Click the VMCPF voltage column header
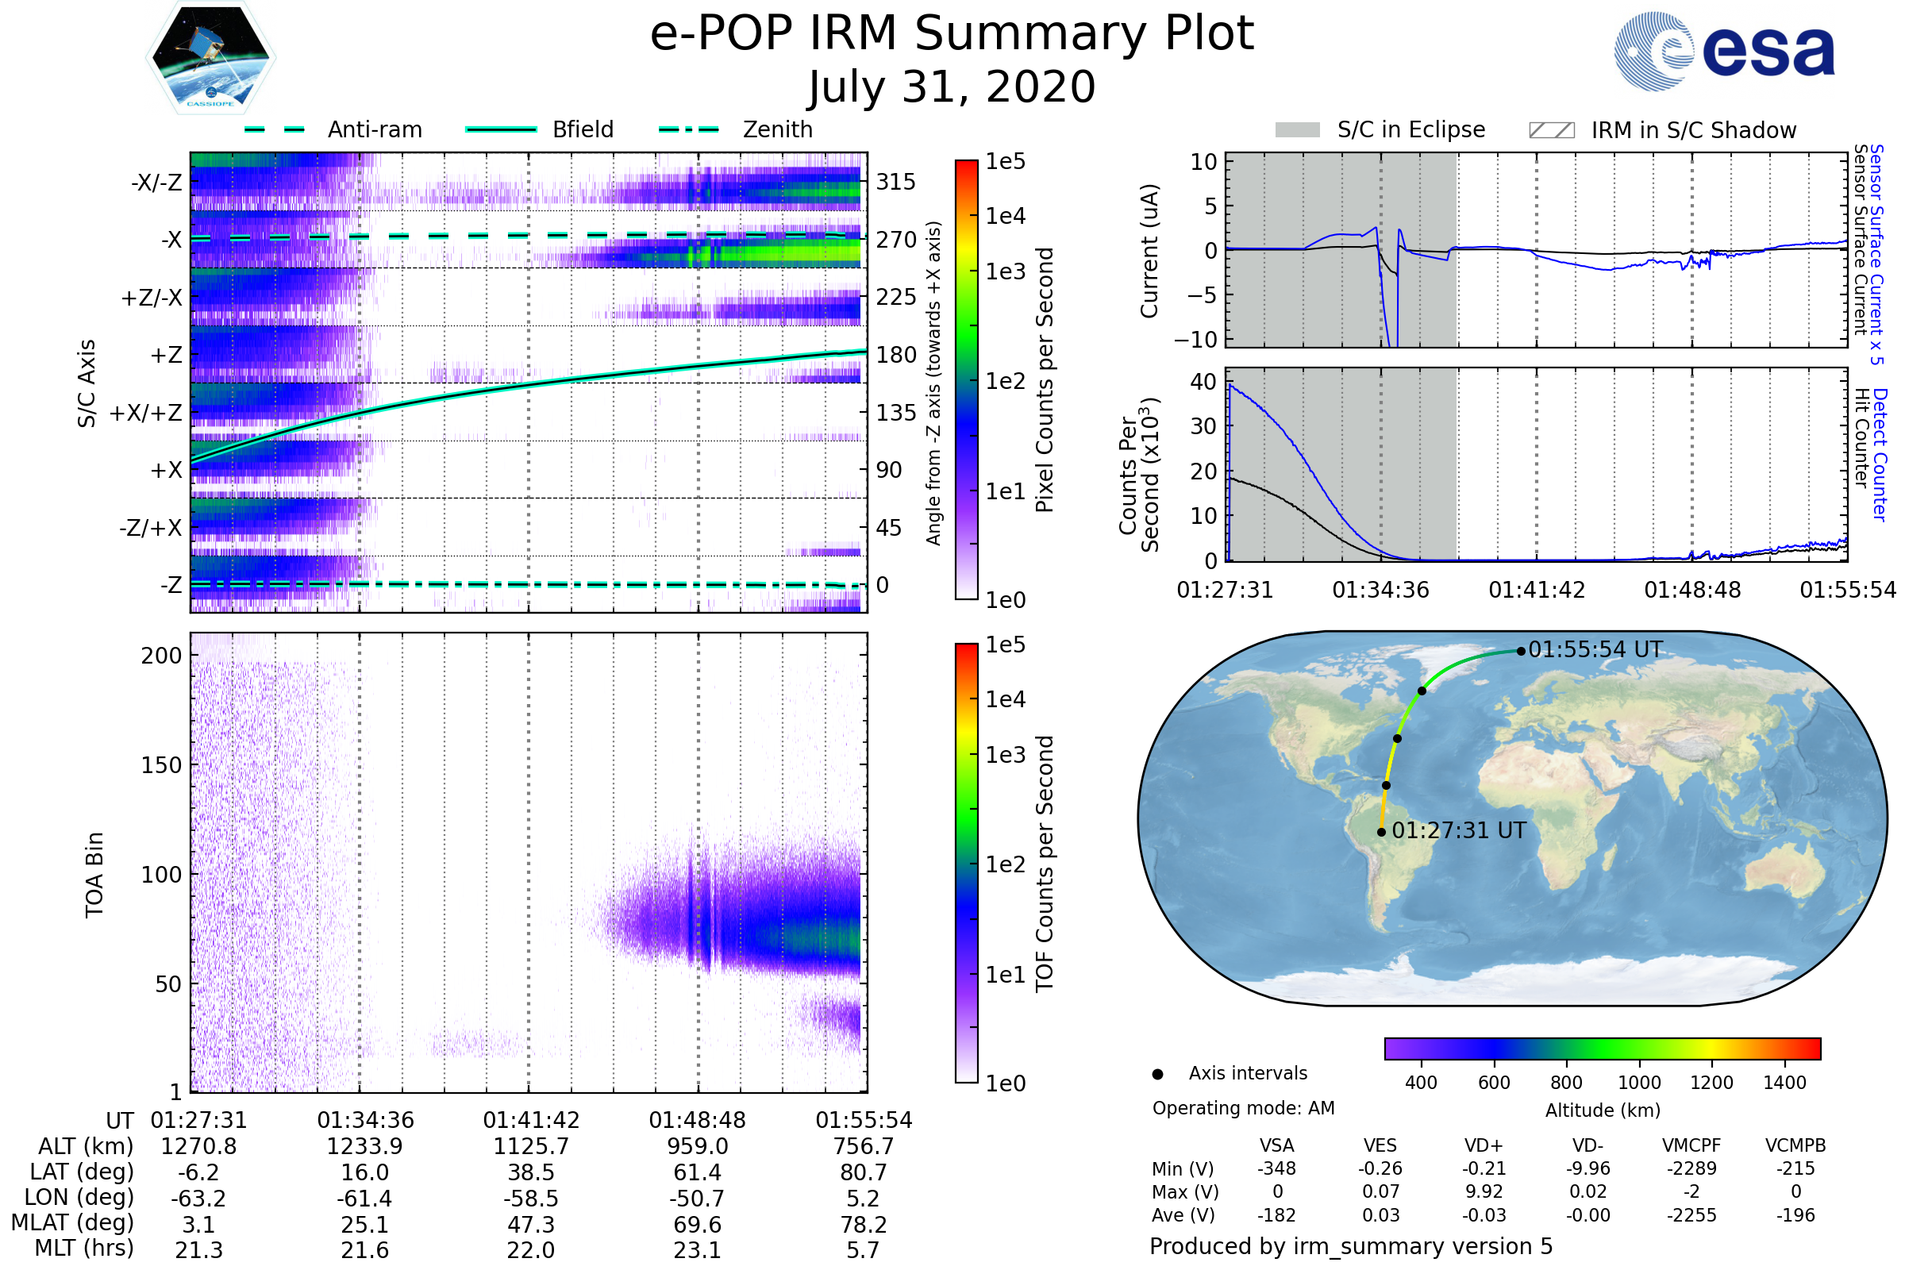Viewport: 1905px width, 1270px height. [x=1691, y=1146]
